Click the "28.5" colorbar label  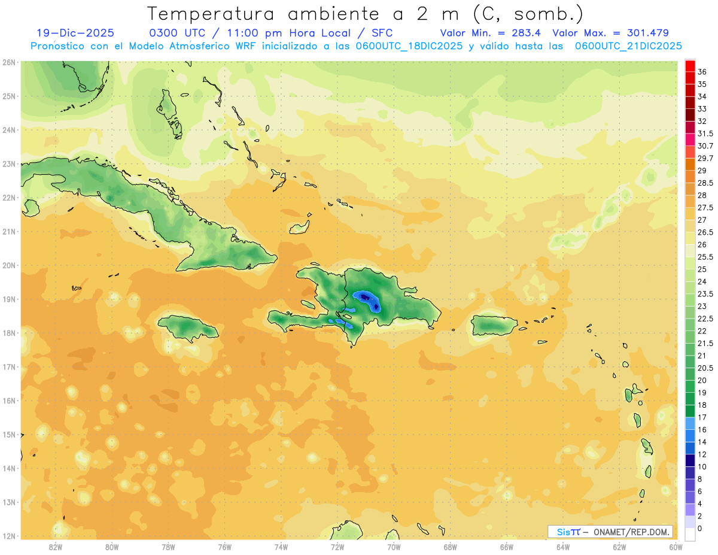(705, 183)
